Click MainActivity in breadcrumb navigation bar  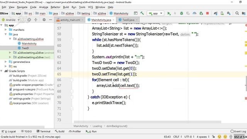pyautogui.click(x=119, y=14)
